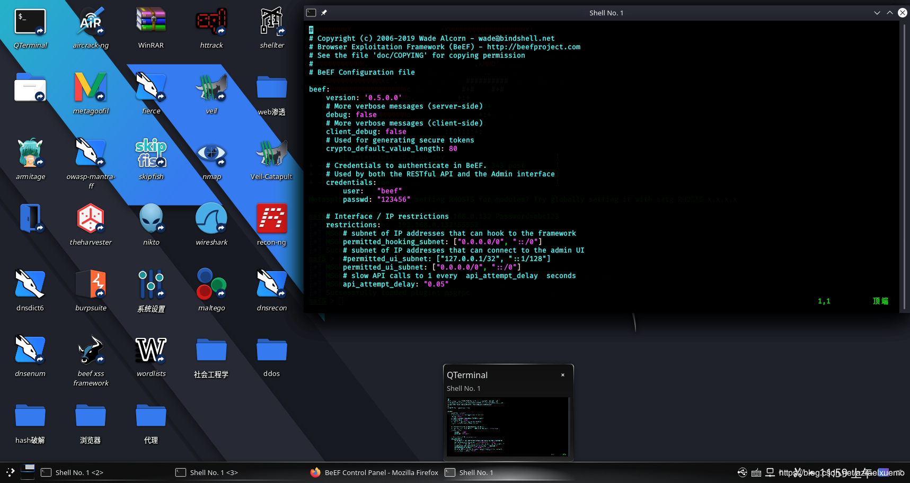Image resolution: width=910 pixels, height=483 pixels.
Task: Launch armitage from the desktop
Action: click(x=30, y=159)
